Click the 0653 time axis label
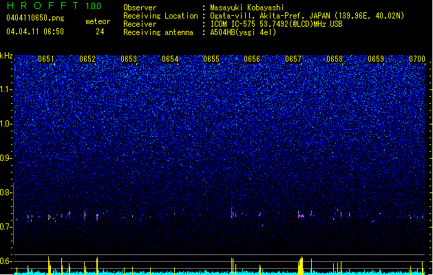Viewport: 433px width, 275px height. [x=129, y=59]
